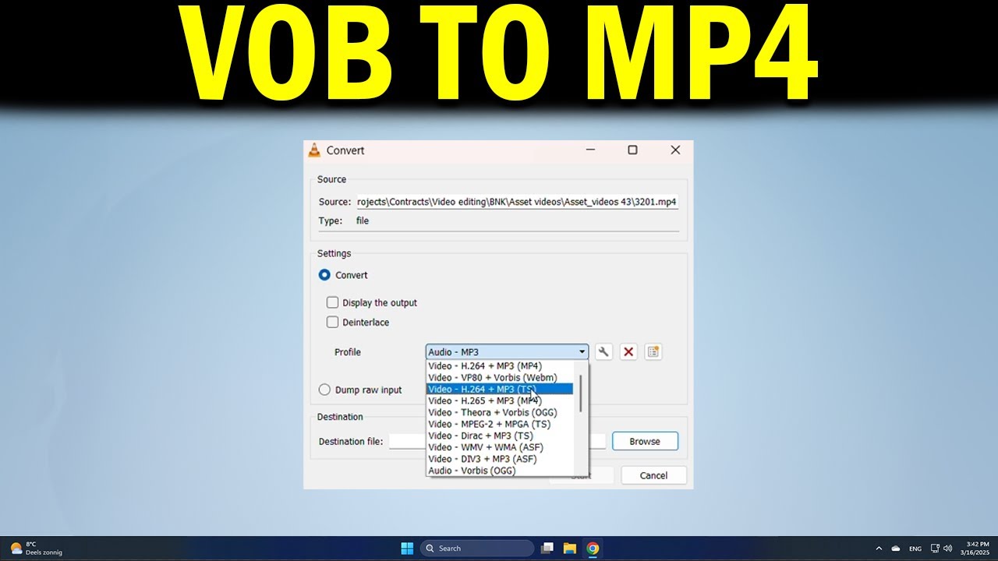This screenshot has height=561, width=998.
Task: Choose Video - DIV3 + MP3 (ASF) profile
Action: 500,459
